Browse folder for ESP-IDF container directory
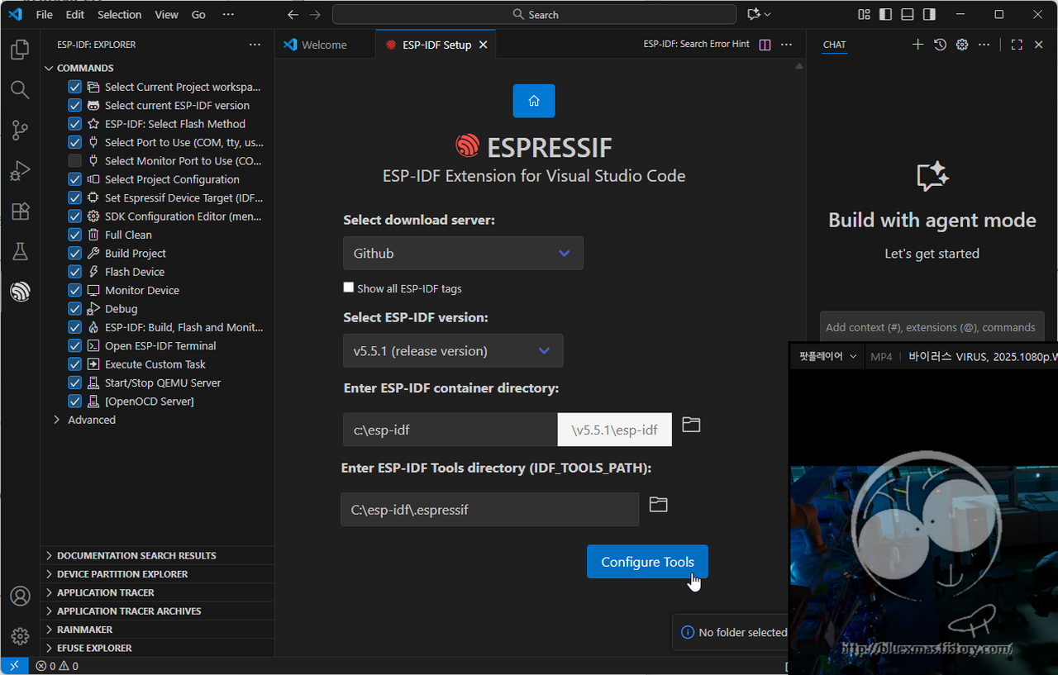The width and height of the screenshot is (1058, 675). (x=691, y=425)
